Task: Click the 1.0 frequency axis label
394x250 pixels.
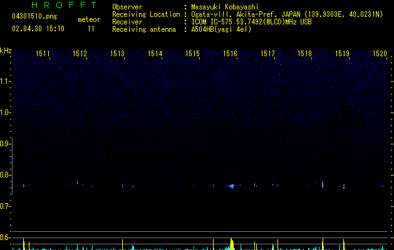Action: [x=5, y=112]
